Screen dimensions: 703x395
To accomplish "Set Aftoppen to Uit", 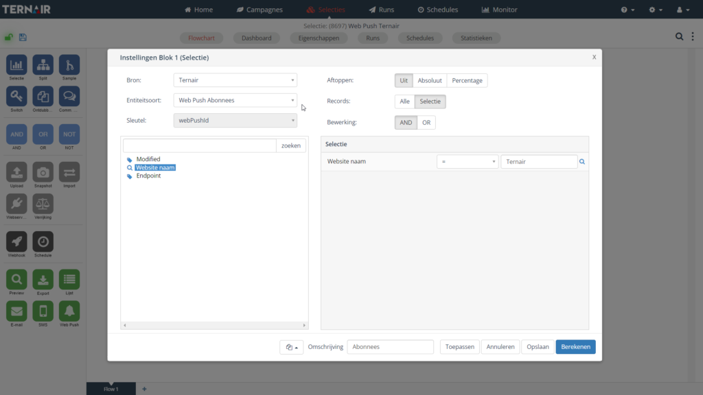I will [404, 81].
